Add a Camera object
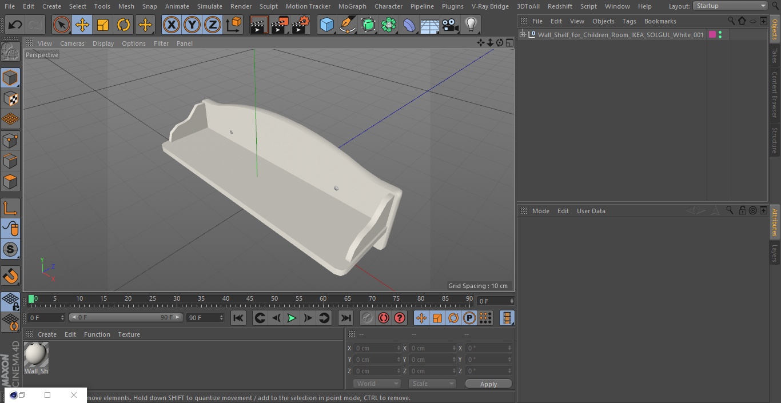The width and height of the screenshot is (781, 403). (x=451, y=25)
